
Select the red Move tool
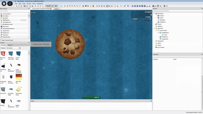click(x=99, y=6)
